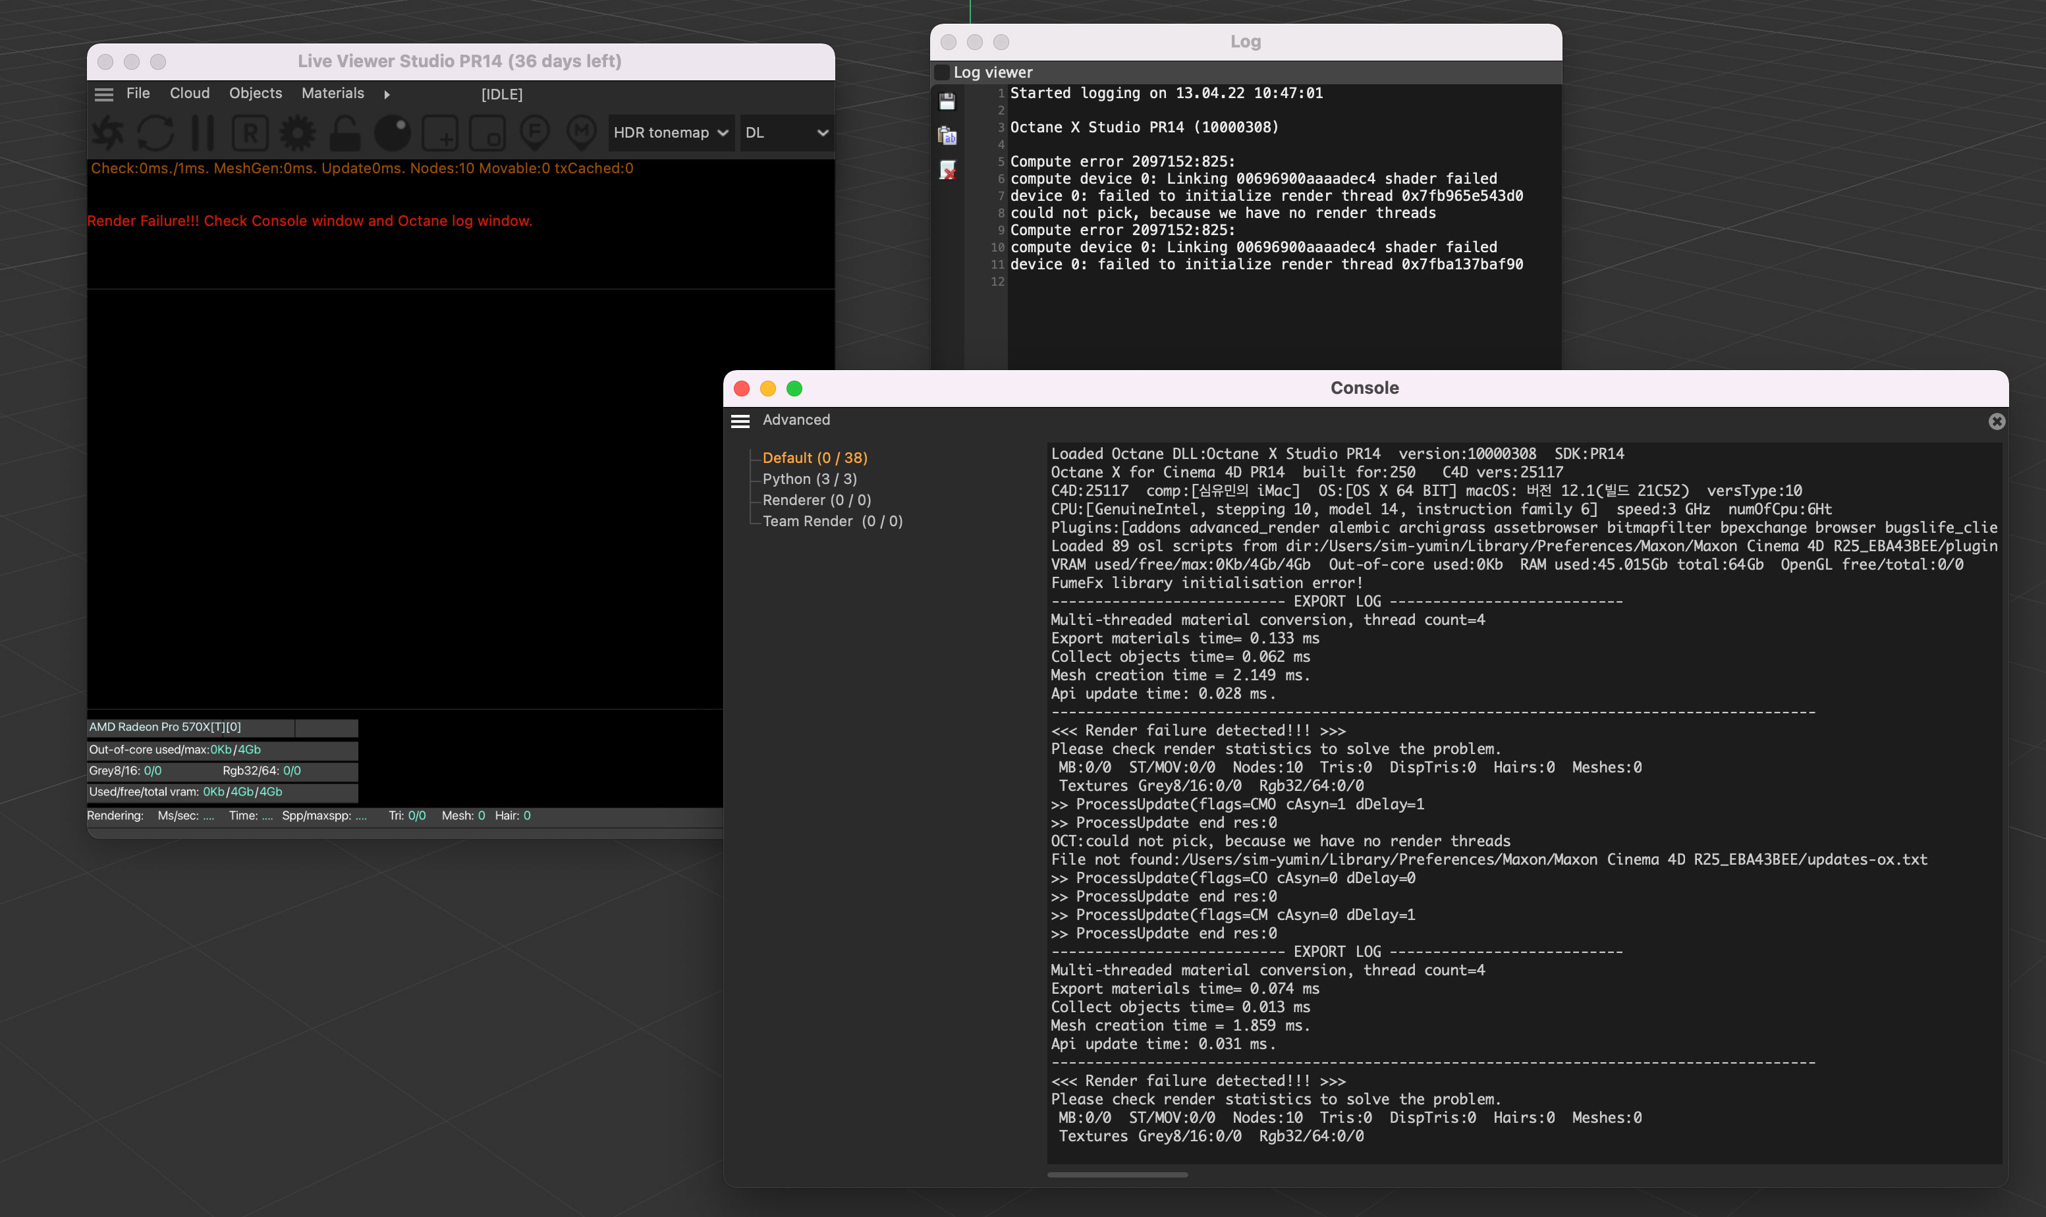This screenshot has height=1217, width=2046.
Task: Restart render with the circular arrows icon
Action: [x=155, y=133]
